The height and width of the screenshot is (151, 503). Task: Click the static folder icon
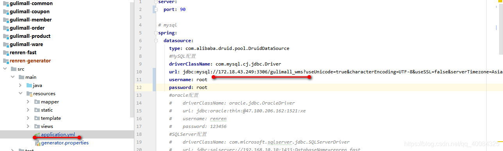coord(37,110)
